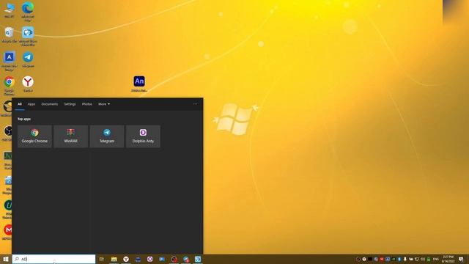
Task: Launch Google Chrome from the desktop
Action: (x=10, y=85)
